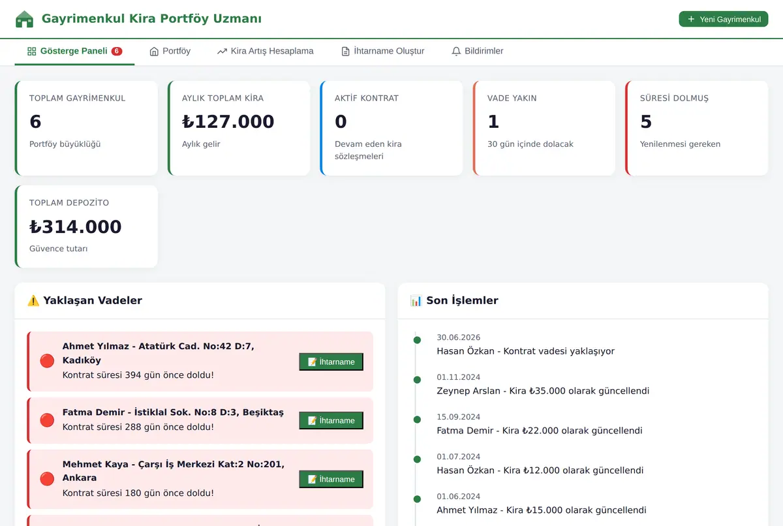Screen dimensions: 783x526
Task: Open the Kira Artış Hesaplama tab
Action: (266, 51)
